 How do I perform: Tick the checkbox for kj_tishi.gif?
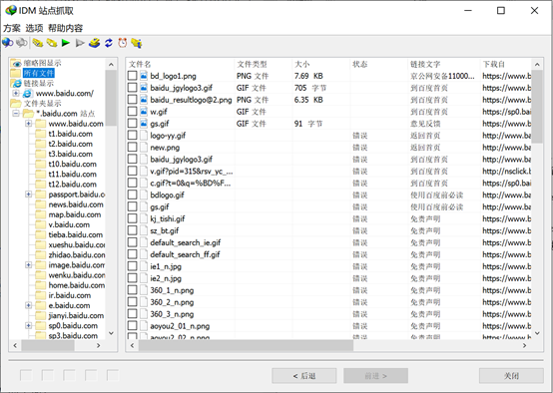(x=132, y=218)
